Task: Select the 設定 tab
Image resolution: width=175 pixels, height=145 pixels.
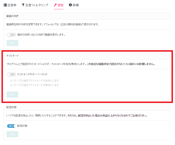Action: (59, 5)
